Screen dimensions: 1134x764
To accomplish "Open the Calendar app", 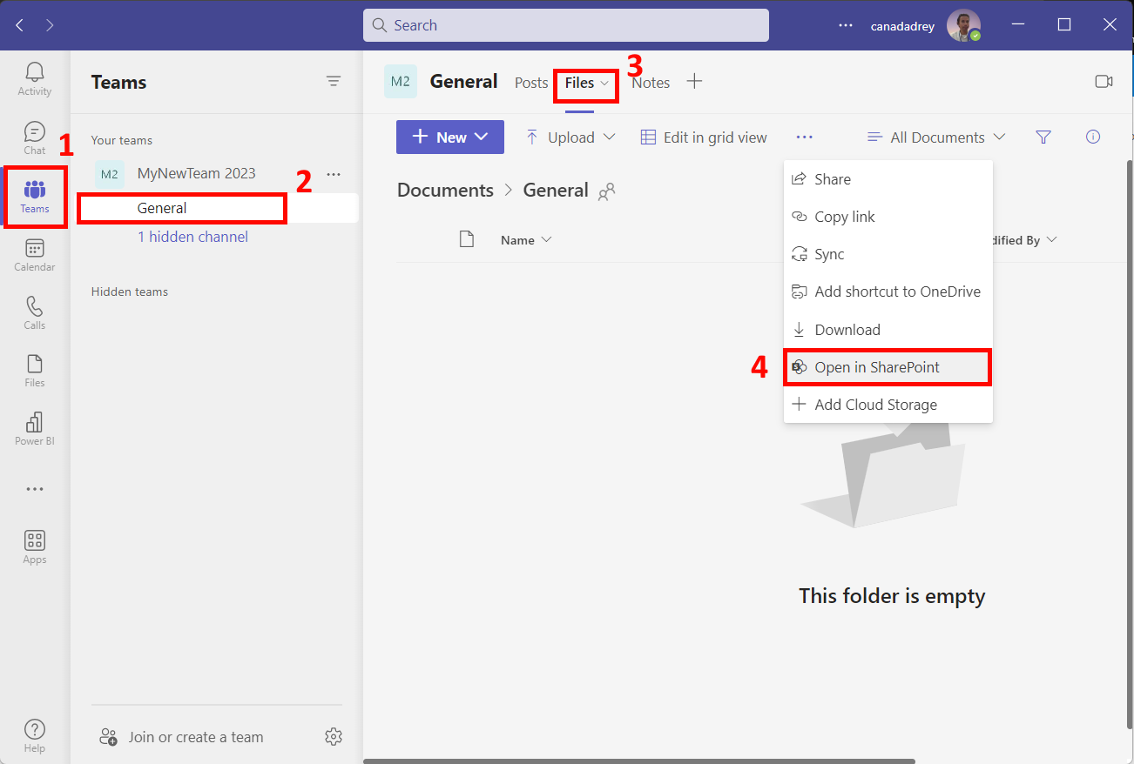I will pos(35,255).
